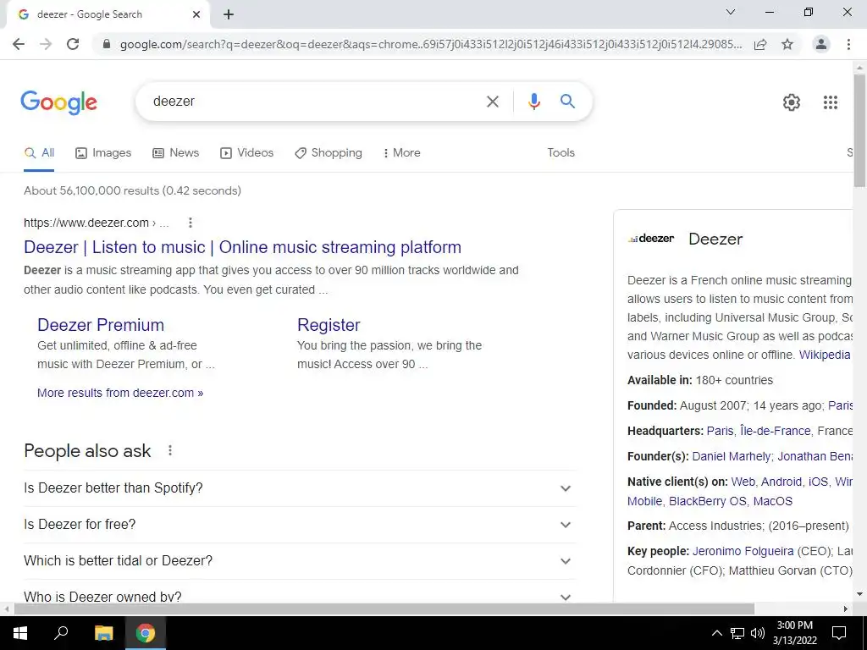Select the All results tab
Viewport: 867px width, 650px height.
pyautogui.click(x=39, y=153)
